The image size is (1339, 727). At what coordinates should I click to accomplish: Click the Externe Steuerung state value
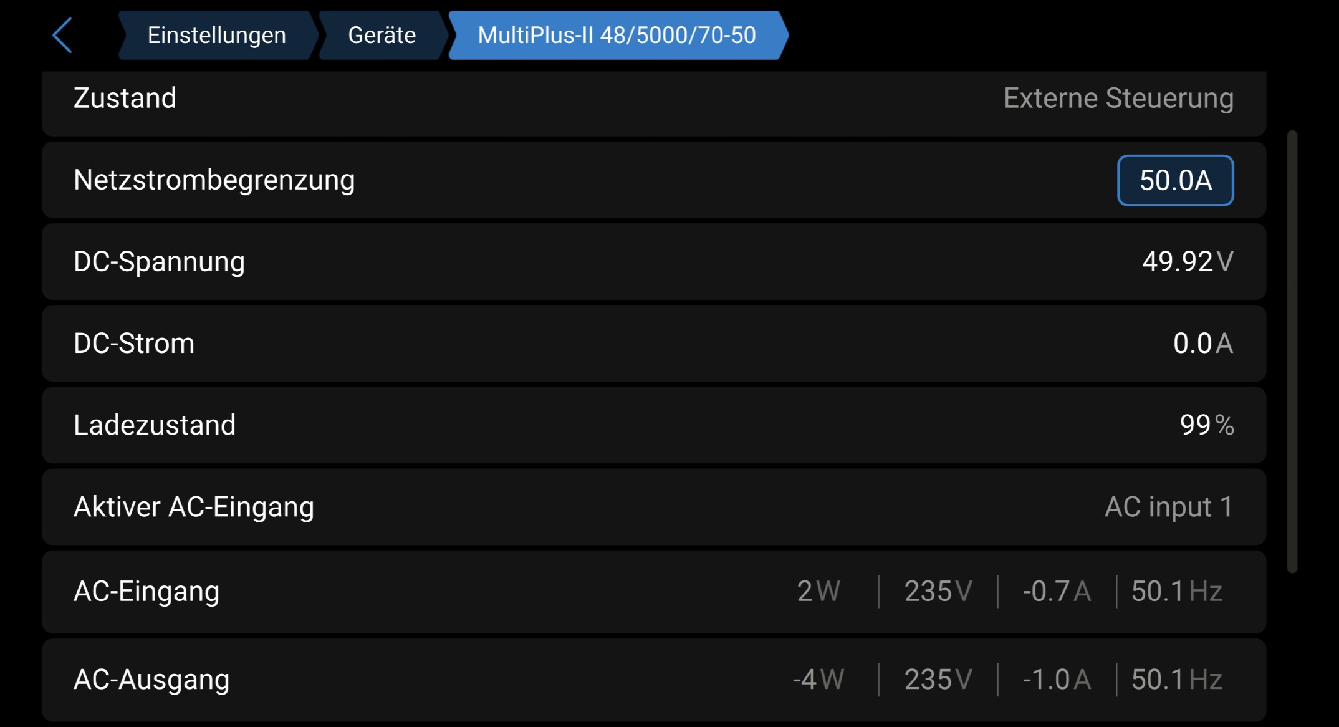[1118, 99]
